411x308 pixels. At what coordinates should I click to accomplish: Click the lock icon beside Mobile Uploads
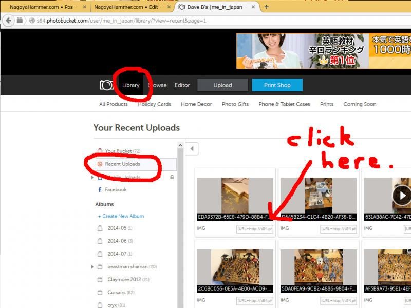pyautogui.click(x=172, y=177)
